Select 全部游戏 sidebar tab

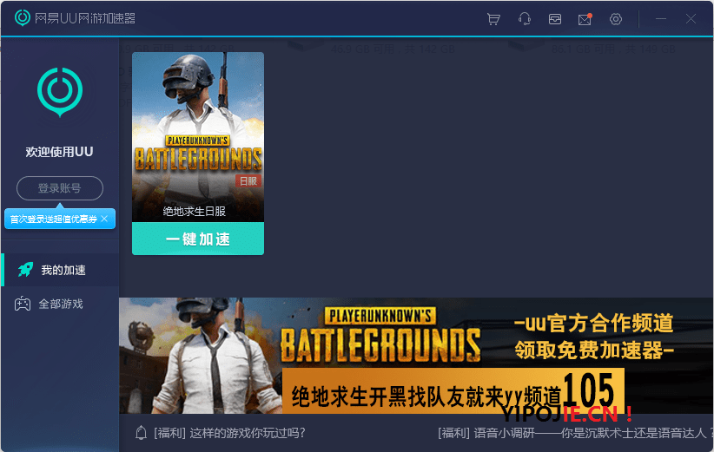60,304
